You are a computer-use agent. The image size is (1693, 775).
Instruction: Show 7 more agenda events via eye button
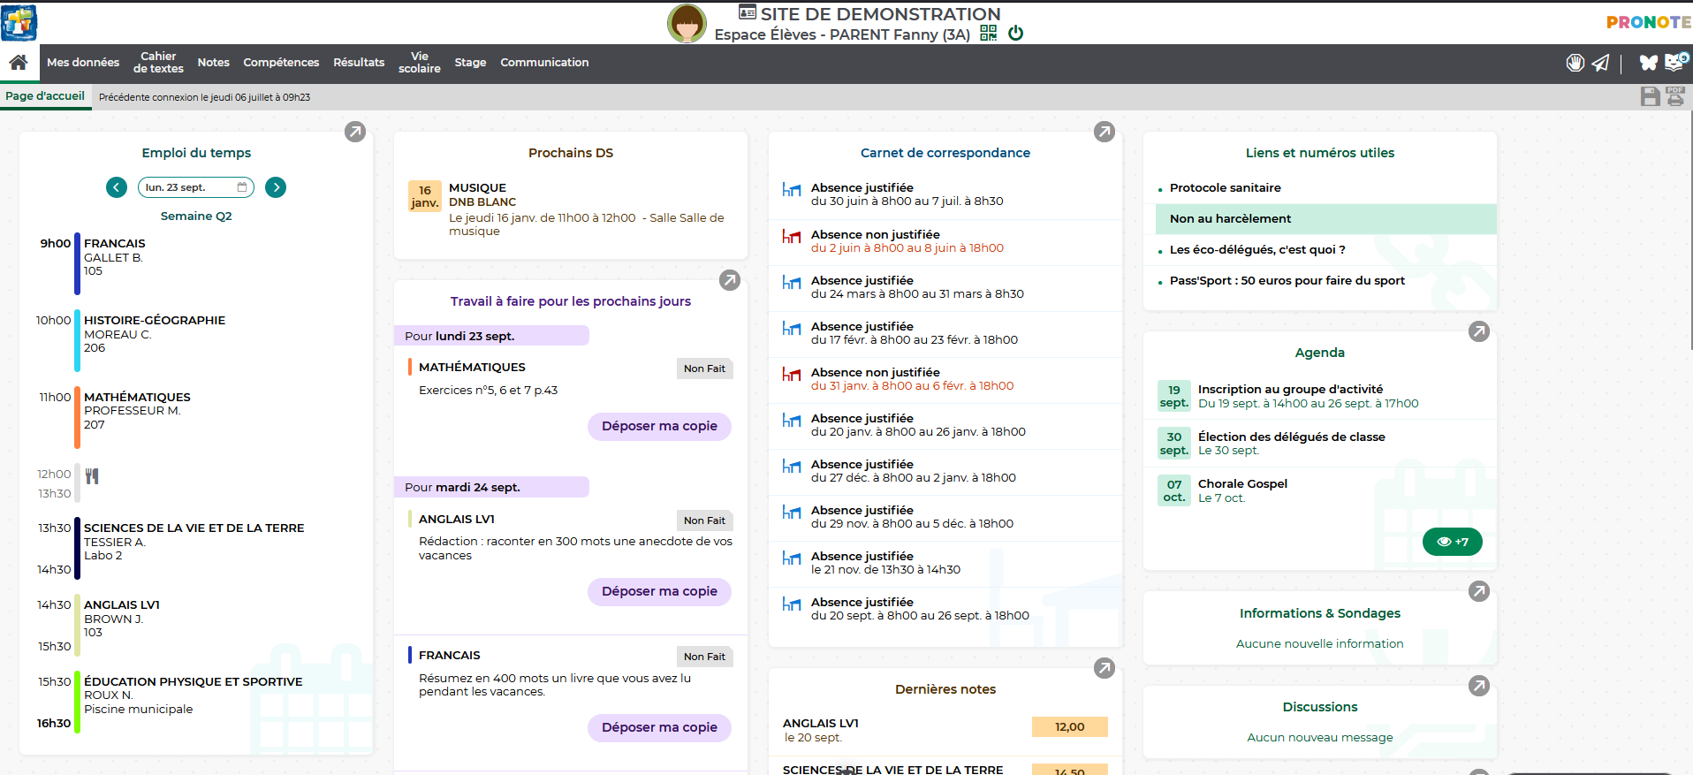[1452, 542]
